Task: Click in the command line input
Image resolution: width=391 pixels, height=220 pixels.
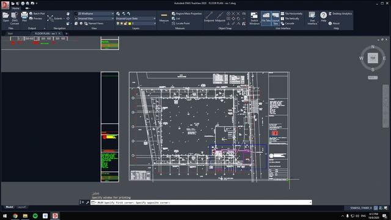Action: 201,202
